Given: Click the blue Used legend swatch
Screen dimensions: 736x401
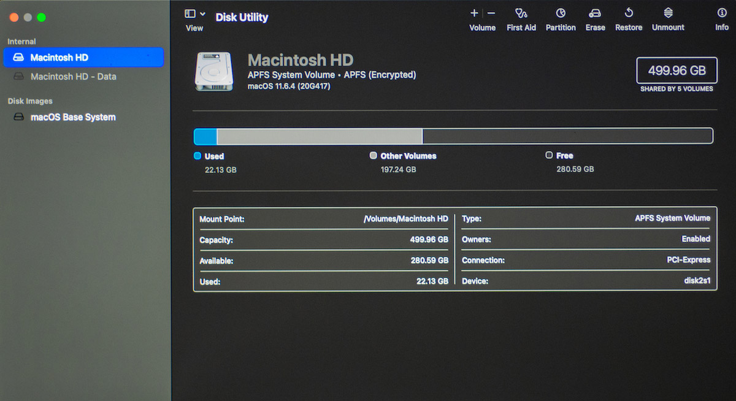Looking at the screenshot, I should pyautogui.click(x=197, y=156).
